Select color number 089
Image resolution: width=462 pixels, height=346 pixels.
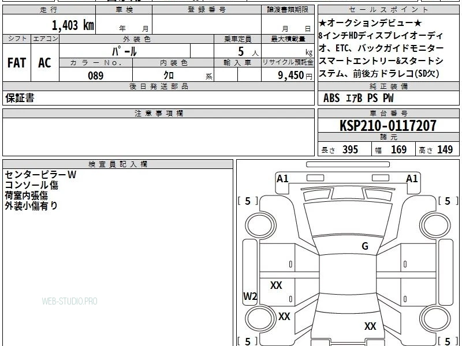pos(96,76)
